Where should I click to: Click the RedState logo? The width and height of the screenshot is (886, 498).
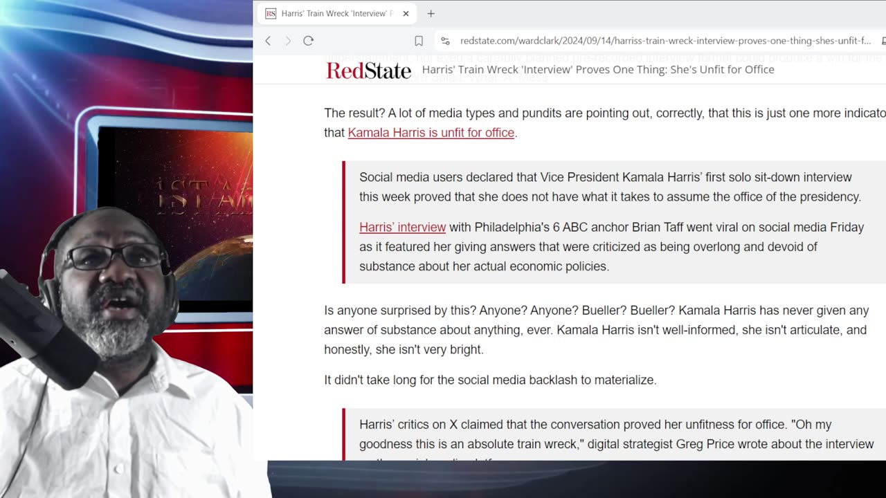tap(368, 70)
